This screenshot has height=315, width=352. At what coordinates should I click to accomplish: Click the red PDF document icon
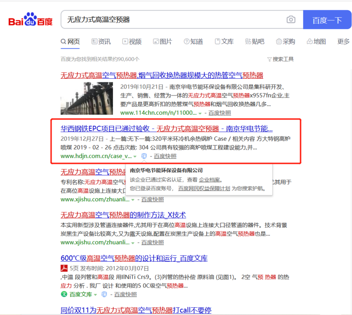(64, 268)
